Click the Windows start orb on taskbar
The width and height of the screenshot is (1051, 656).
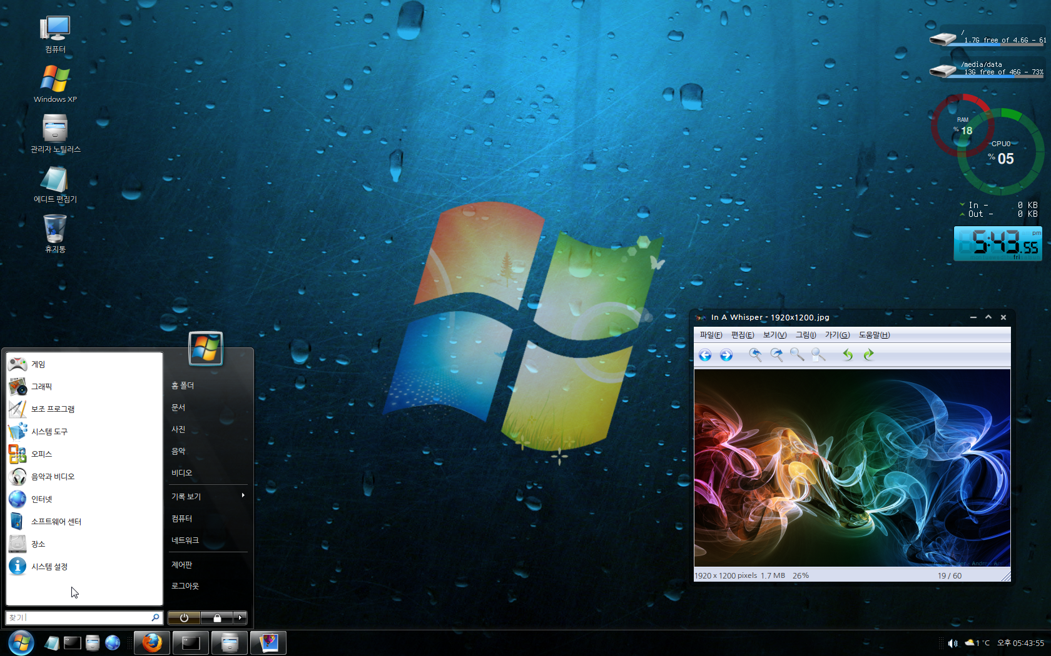pyautogui.click(x=21, y=642)
